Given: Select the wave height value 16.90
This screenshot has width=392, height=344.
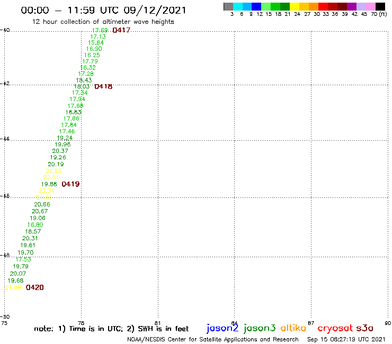Looking at the screenshot, I should pos(94,49).
